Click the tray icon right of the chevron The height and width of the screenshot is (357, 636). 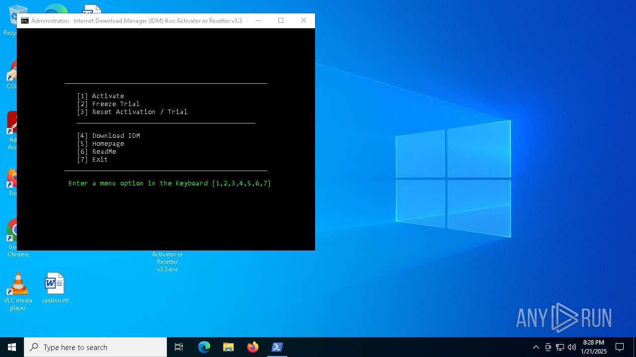coord(548,347)
